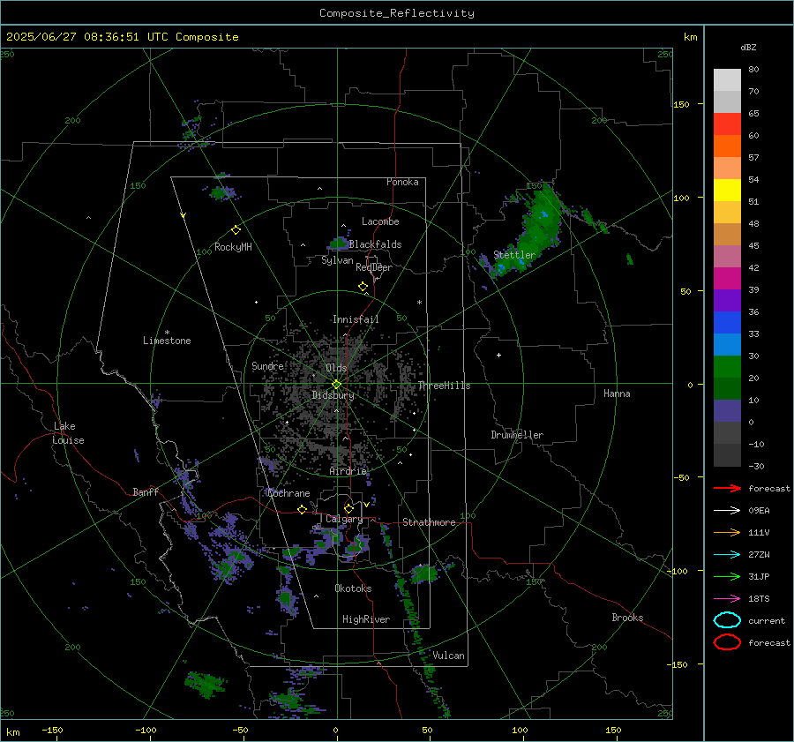Click the Lacombe label
This screenshot has height=742, width=794.
tap(380, 221)
